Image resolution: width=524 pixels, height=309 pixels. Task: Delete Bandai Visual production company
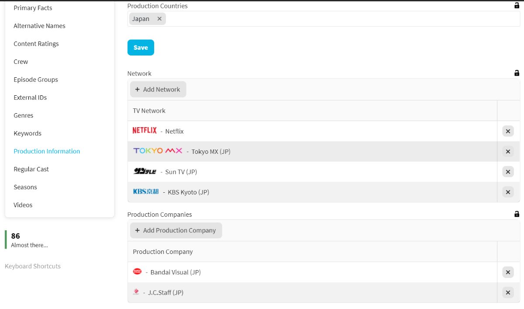point(508,272)
